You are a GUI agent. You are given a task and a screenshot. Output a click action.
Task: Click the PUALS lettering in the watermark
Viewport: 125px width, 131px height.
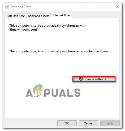coord(62,93)
